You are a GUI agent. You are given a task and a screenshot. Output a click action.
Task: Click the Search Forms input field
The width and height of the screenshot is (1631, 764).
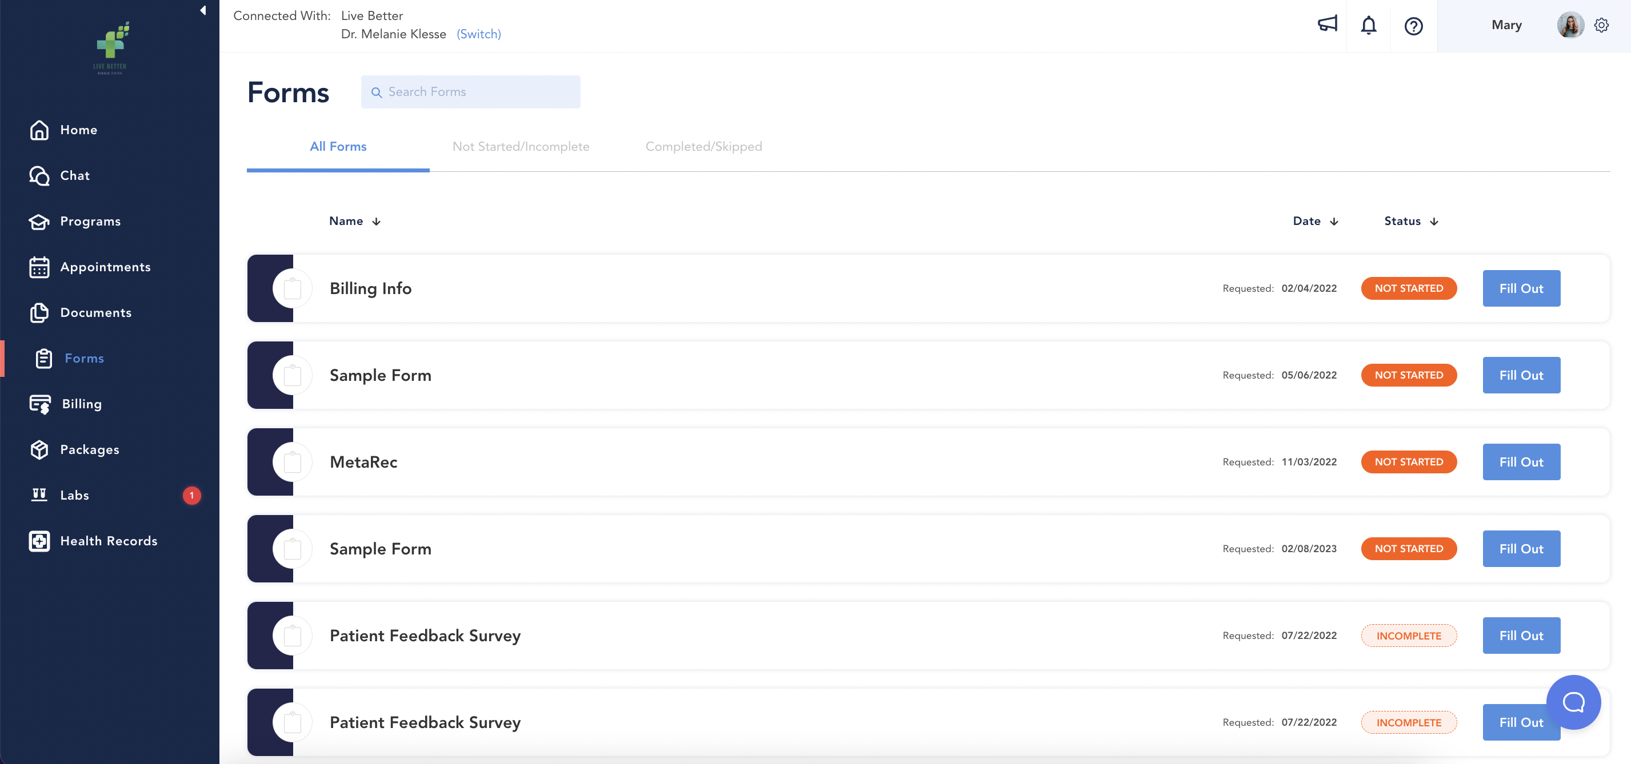pos(470,92)
